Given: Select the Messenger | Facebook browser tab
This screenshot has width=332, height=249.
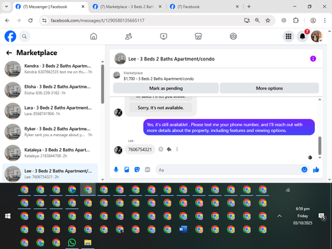Looking at the screenshot, I should pos(50,7).
